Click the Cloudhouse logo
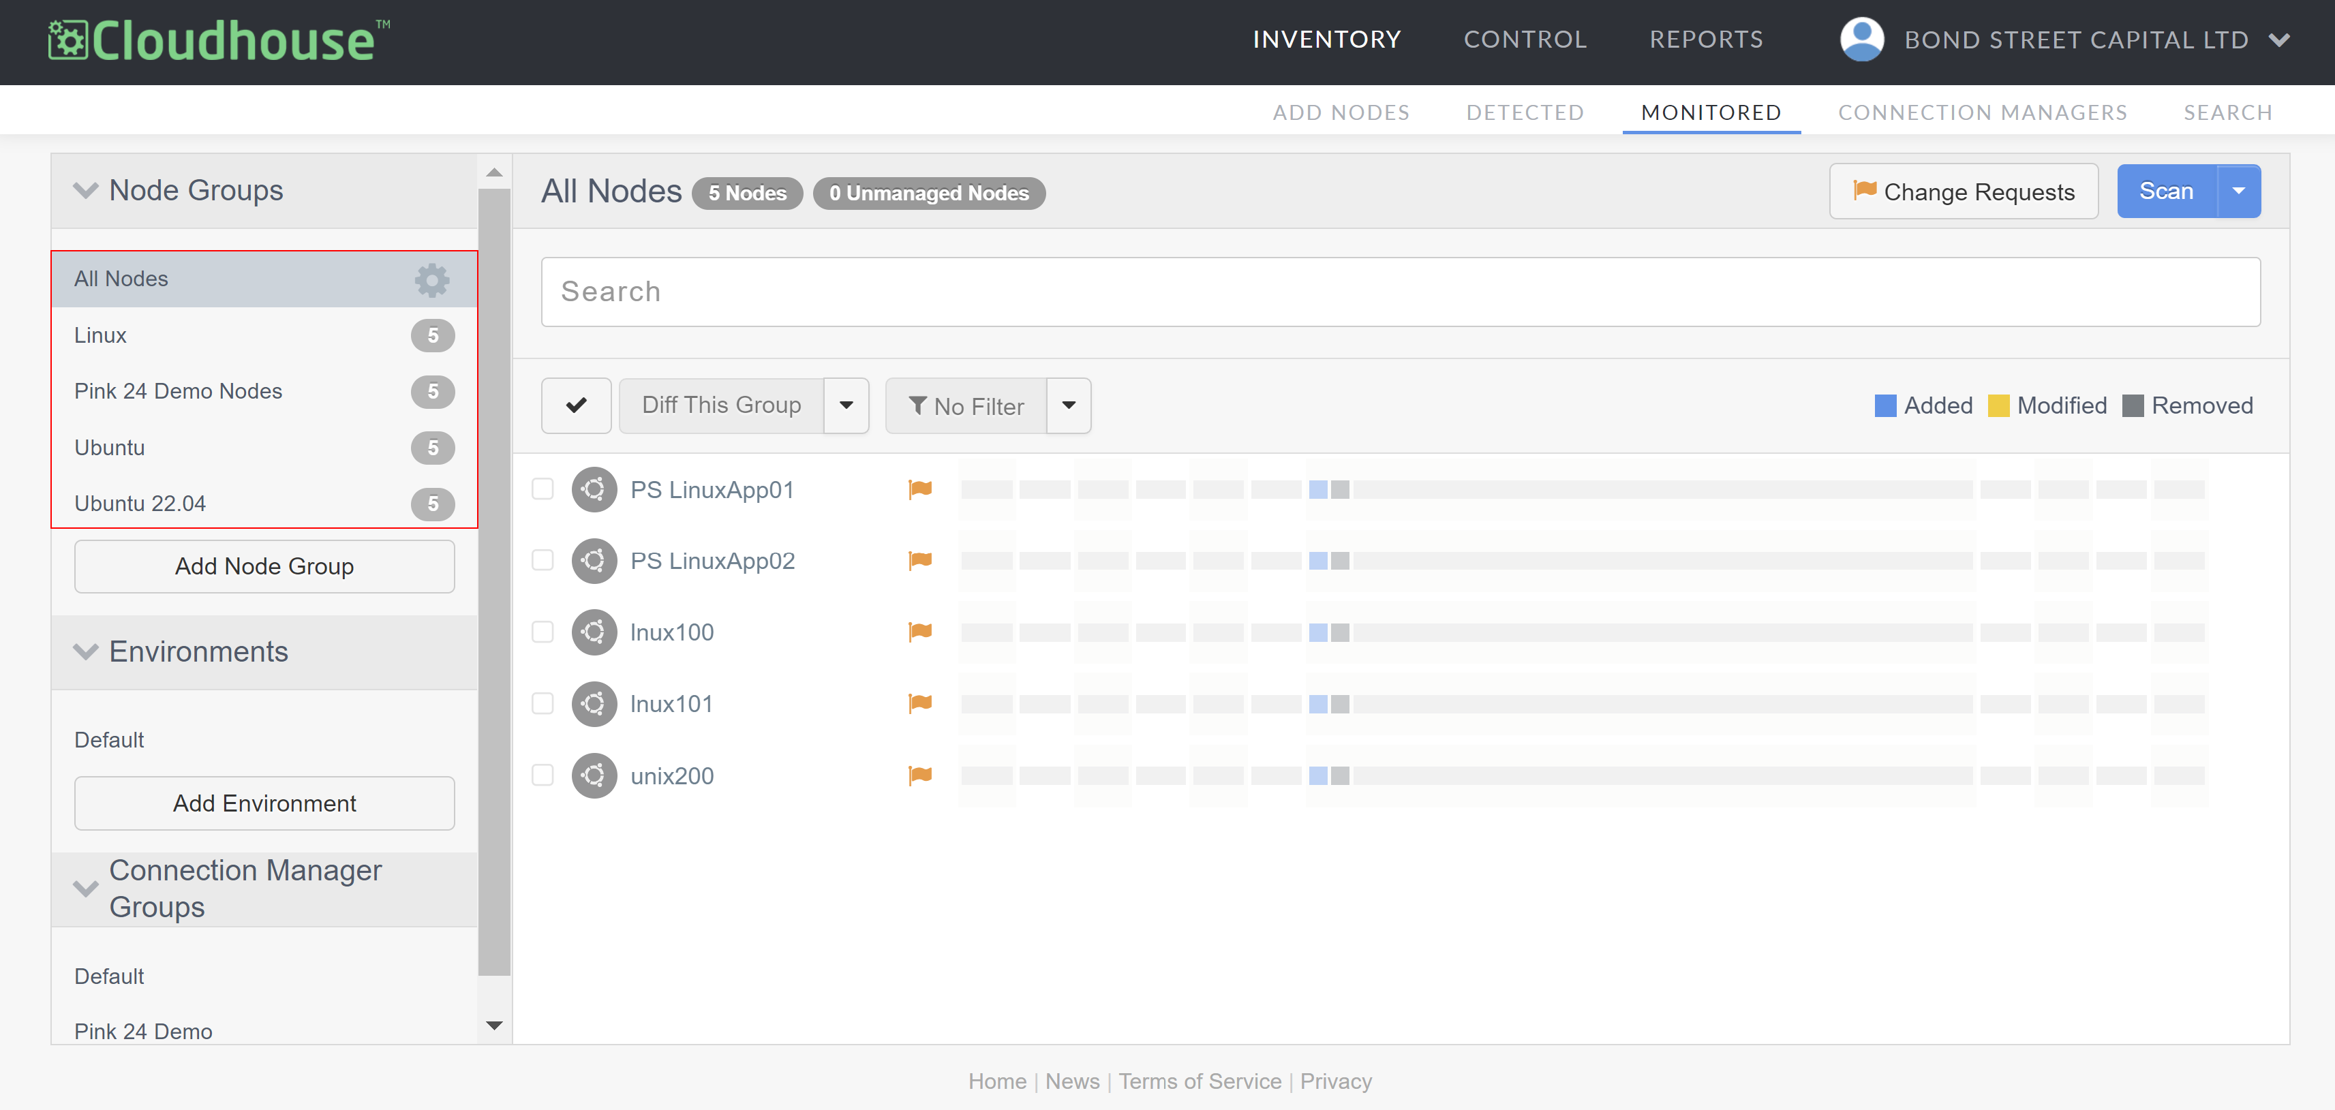Viewport: 2335px width, 1110px height. 219,41
